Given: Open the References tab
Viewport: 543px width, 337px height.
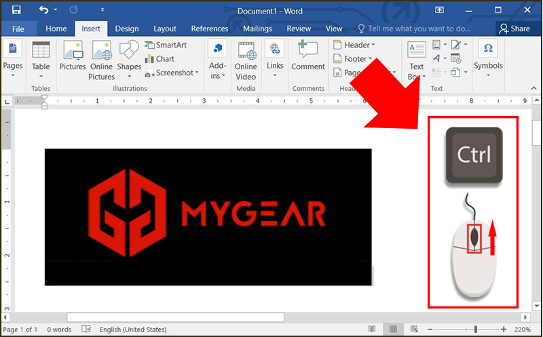Looking at the screenshot, I should pyautogui.click(x=210, y=28).
